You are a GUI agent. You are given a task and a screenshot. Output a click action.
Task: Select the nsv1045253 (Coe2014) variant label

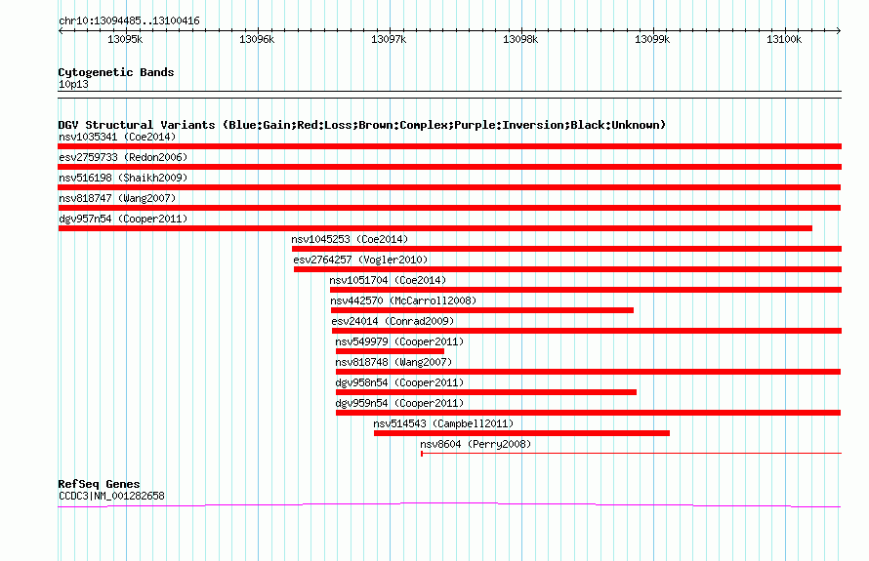point(350,239)
